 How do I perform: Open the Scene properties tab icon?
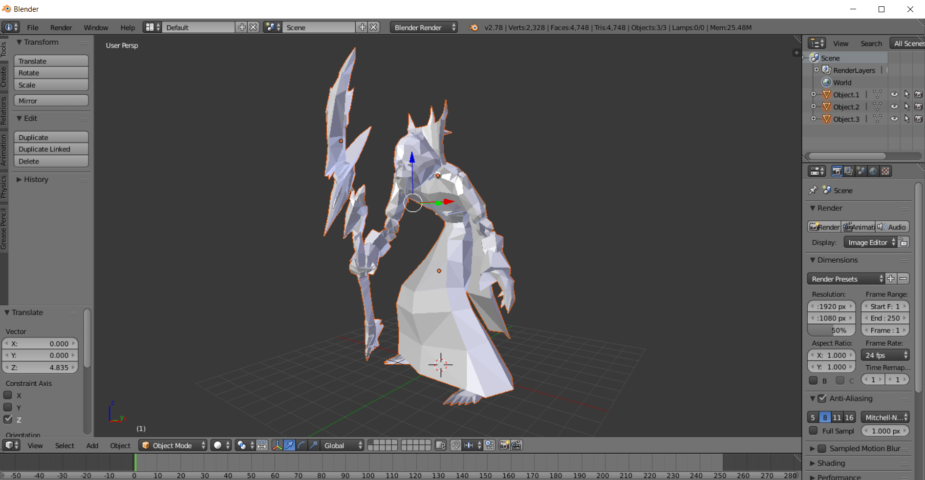(x=861, y=171)
